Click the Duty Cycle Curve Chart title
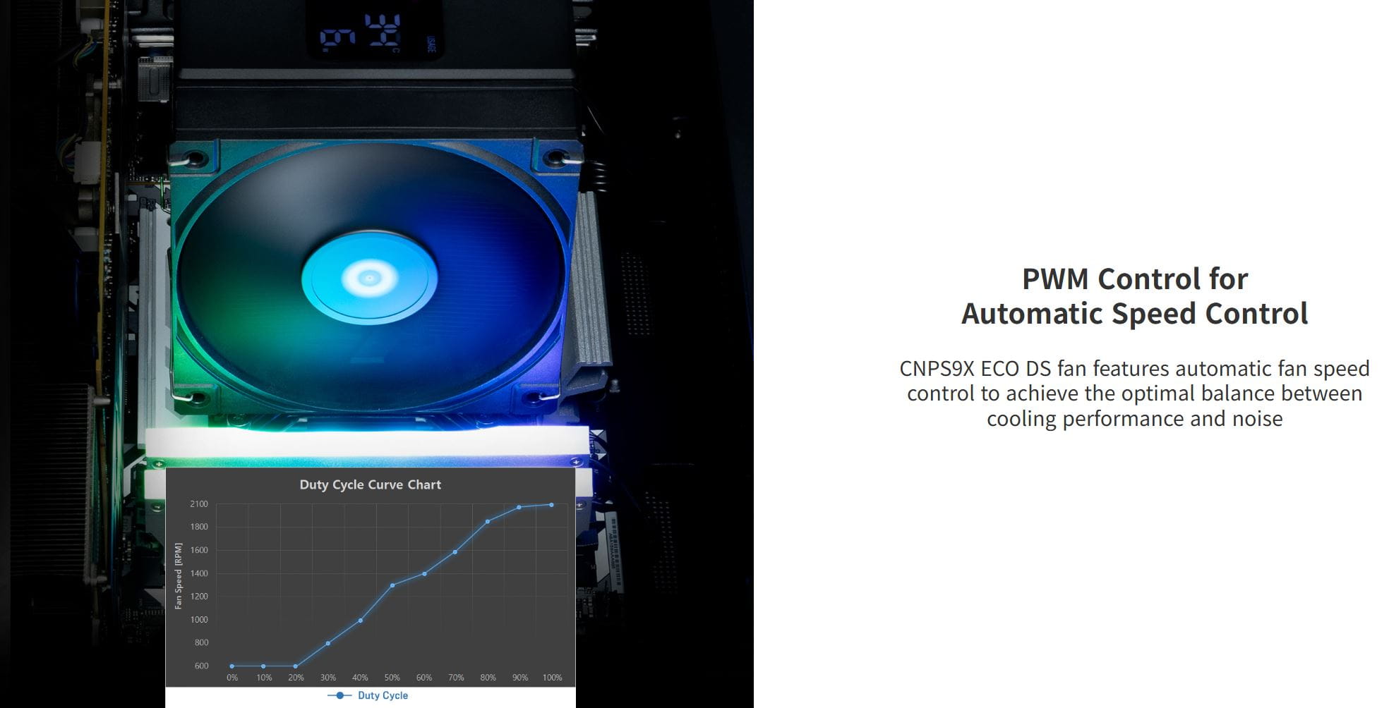The width and height of the screenshot is (1389, 708). [370, 484]
